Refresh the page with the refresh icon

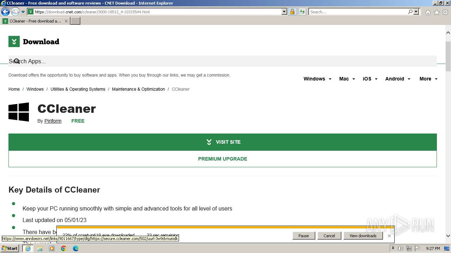point(302,12)
